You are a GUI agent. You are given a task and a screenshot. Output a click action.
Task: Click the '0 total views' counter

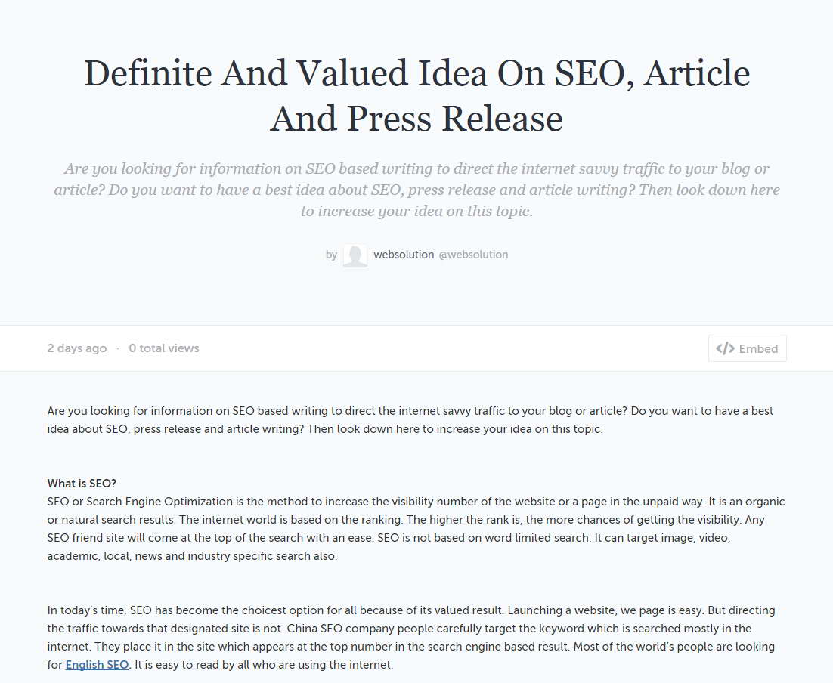point(163,348)
